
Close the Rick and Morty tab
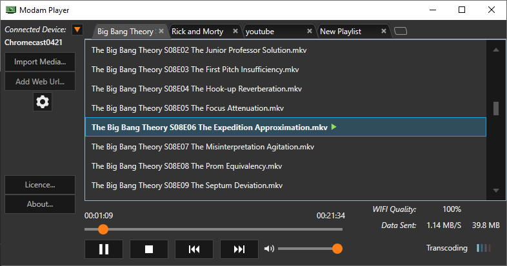235,31
